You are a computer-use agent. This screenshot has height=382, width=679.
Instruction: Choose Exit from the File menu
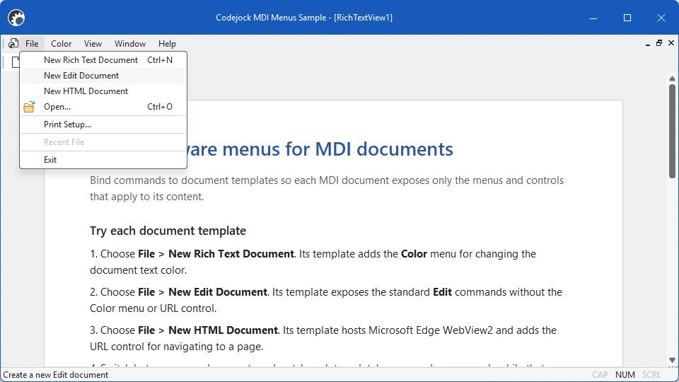pos(103,159)
